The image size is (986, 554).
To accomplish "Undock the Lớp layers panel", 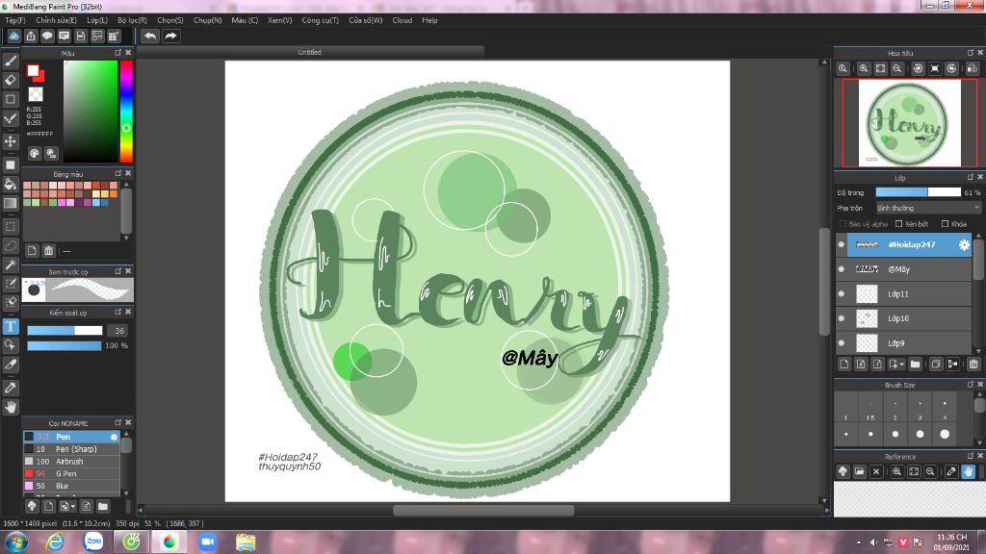I will click(971, 177).
